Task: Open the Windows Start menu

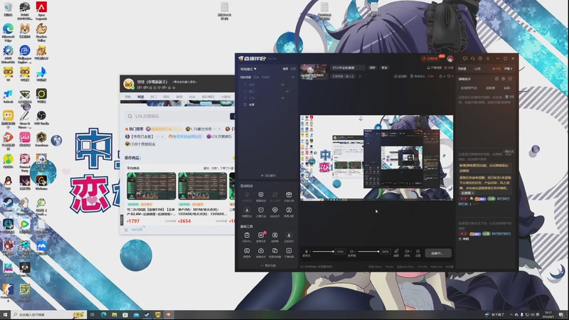Action: 5,314
